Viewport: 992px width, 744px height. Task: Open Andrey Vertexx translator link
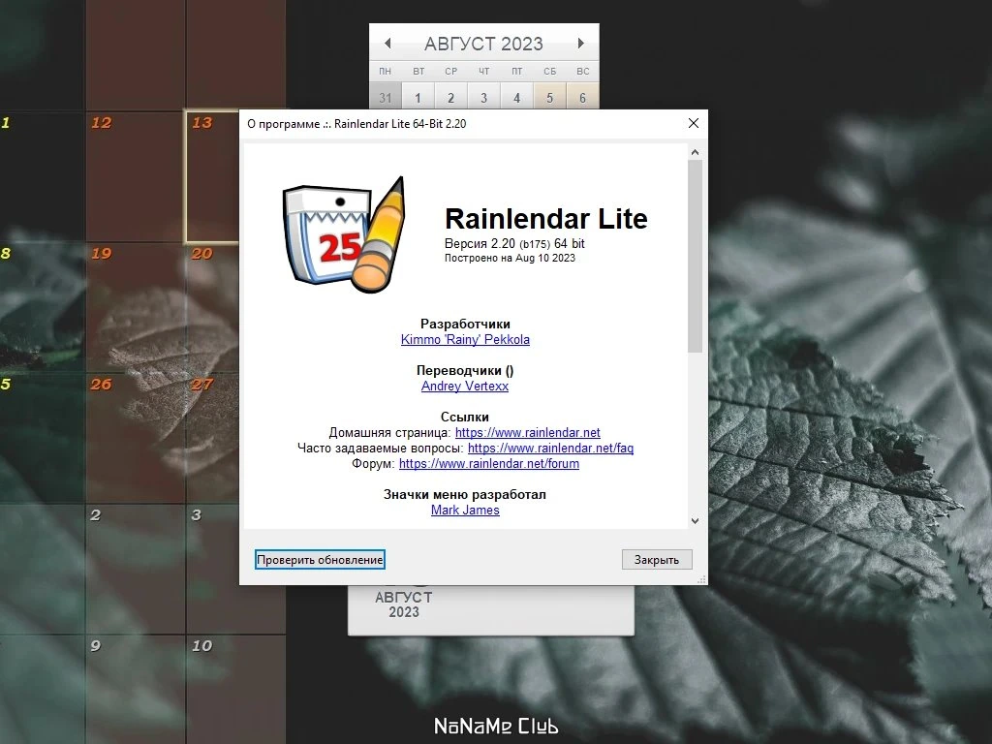click(465, 386)
